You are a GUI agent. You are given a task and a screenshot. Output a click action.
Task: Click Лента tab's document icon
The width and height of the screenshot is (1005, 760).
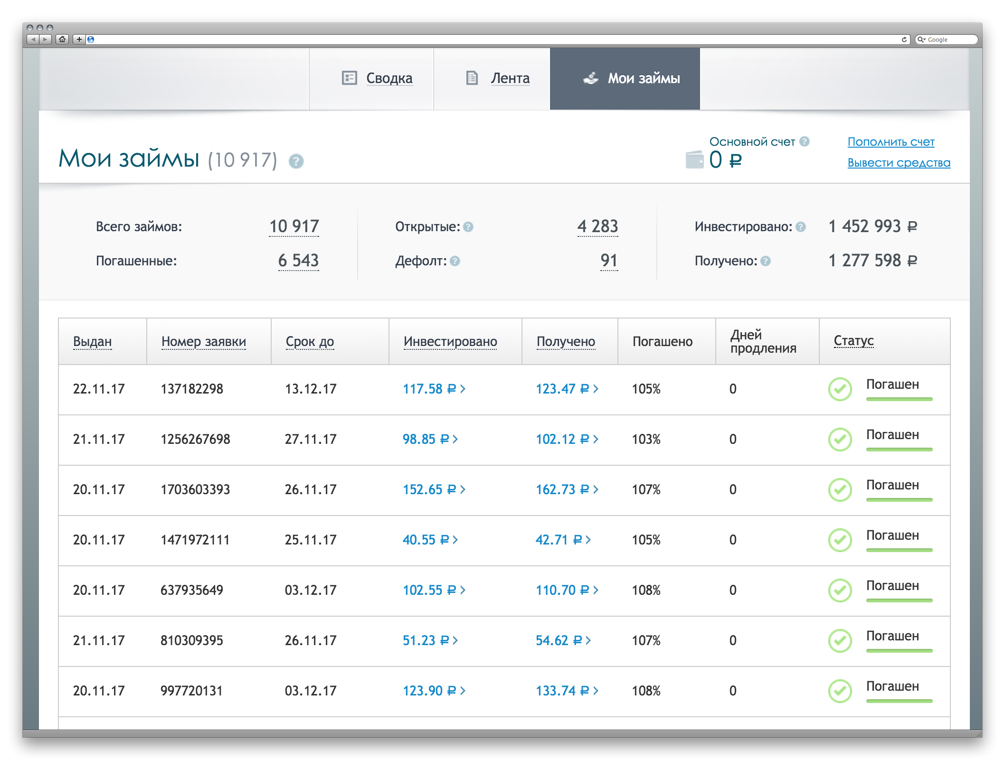tap(472, 78)
